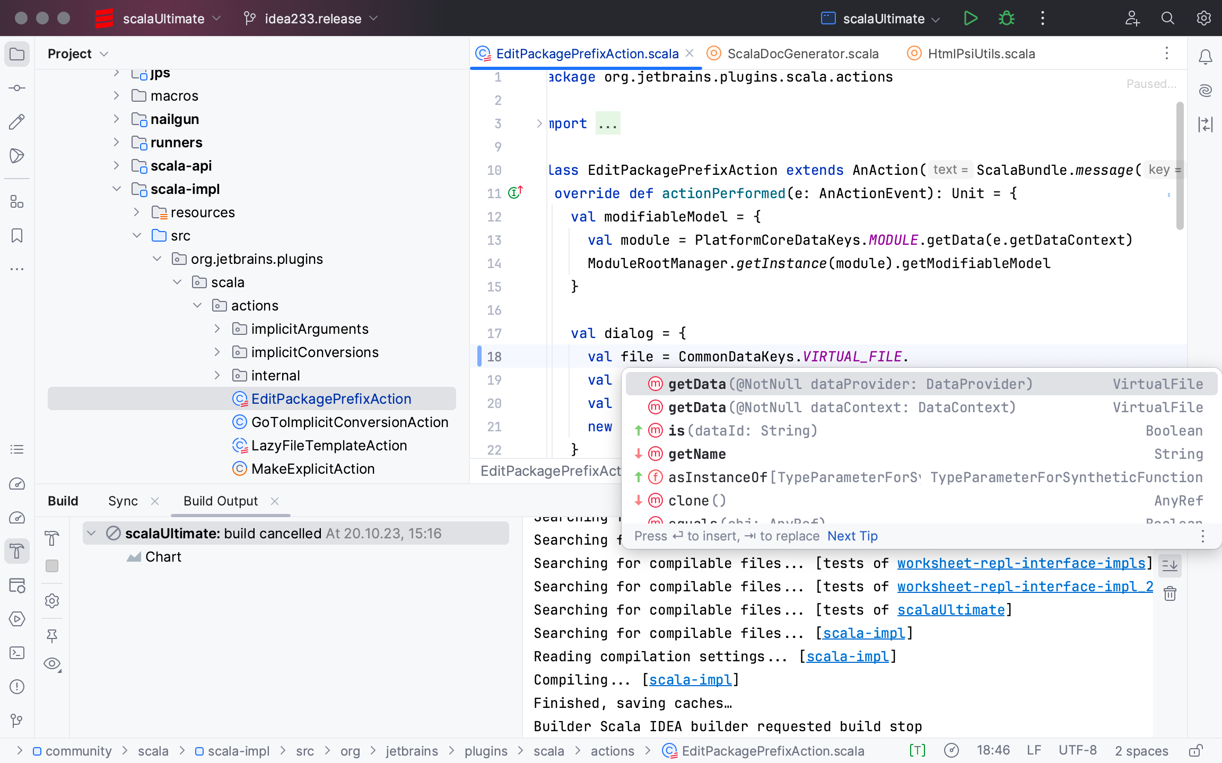The image size is (1222, 763).
Task: Select the scalaUltimate run configuration dropdown
Action: point(880,19)
